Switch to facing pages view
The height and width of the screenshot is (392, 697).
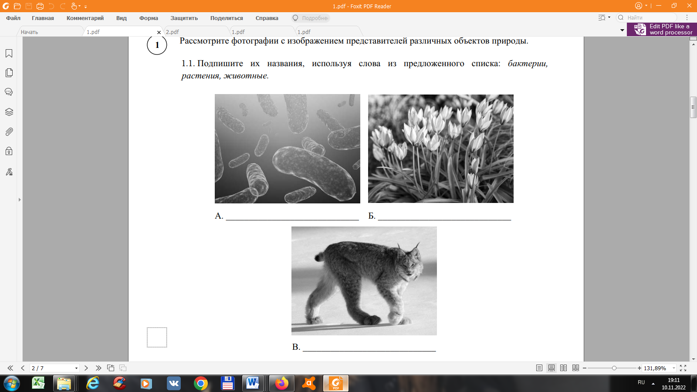[563, 368]
